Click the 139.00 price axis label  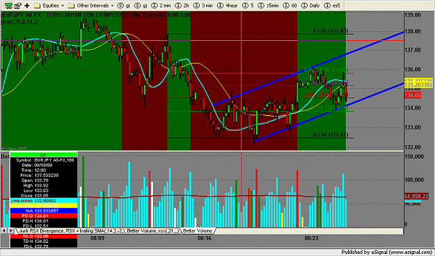click(x=413, y=15)
